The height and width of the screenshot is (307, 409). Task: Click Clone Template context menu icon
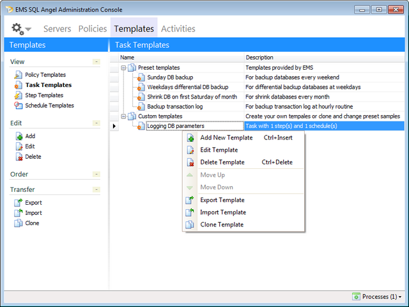click(x=190, y=224)
